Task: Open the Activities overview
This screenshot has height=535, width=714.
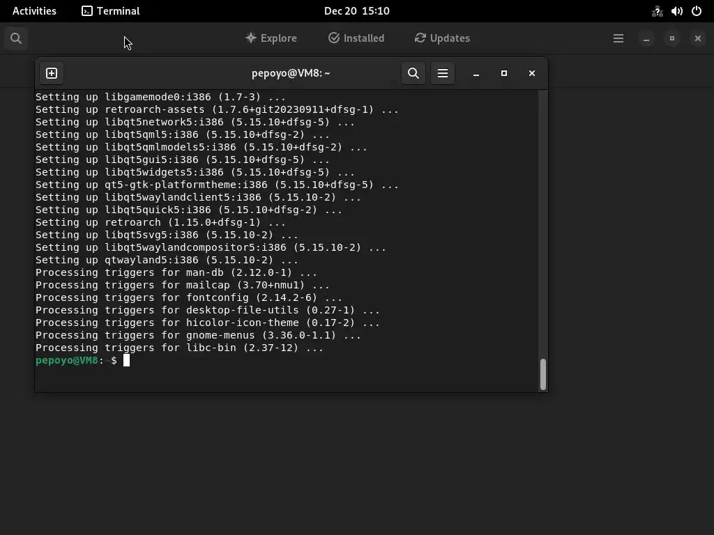Action: [34, 11]
